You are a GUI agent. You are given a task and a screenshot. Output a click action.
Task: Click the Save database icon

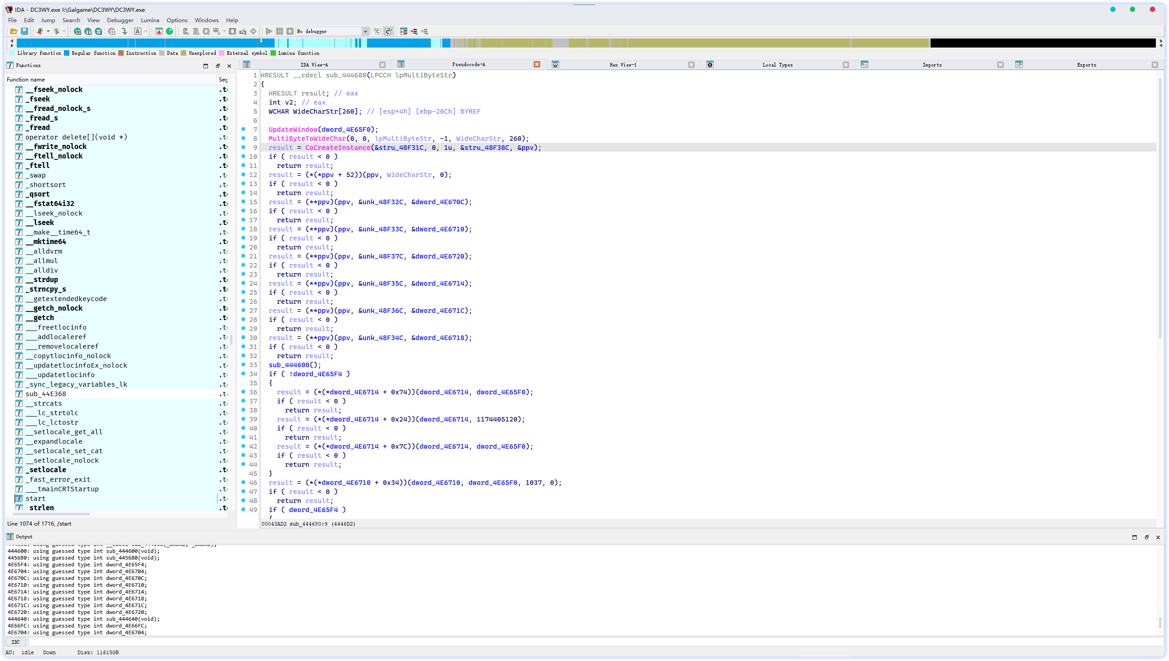[24, 31]
